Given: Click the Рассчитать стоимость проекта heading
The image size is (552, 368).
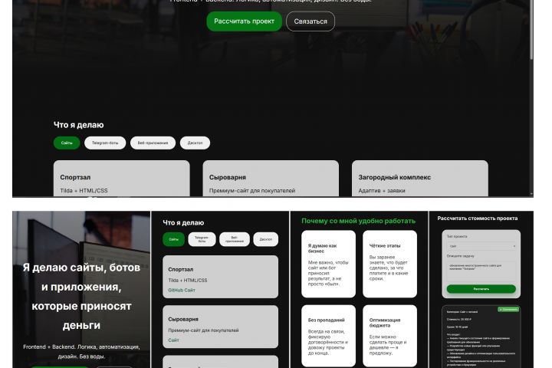Looking at the screenshot, I should [478, 219].
